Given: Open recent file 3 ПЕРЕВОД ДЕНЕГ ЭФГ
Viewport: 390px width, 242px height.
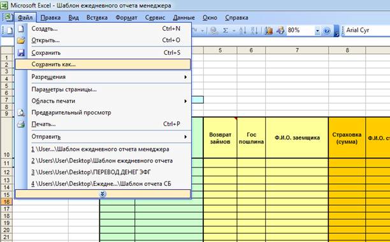Looking at the screenshot, I should pyautogui.click(x=103, y=173).
